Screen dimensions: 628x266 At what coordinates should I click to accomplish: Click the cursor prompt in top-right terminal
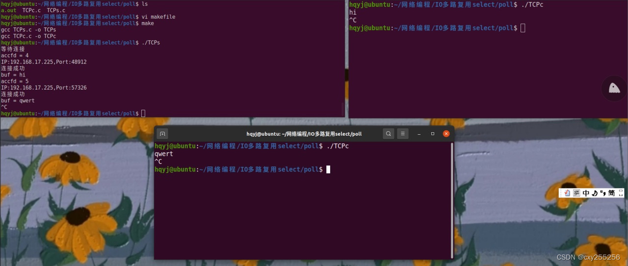[523, 28]
